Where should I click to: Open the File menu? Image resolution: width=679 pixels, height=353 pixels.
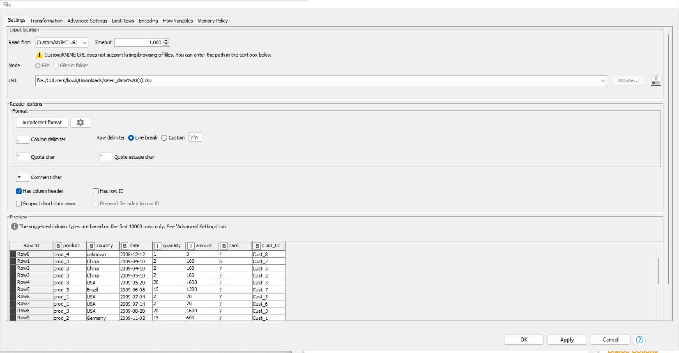tap(7, 5)
